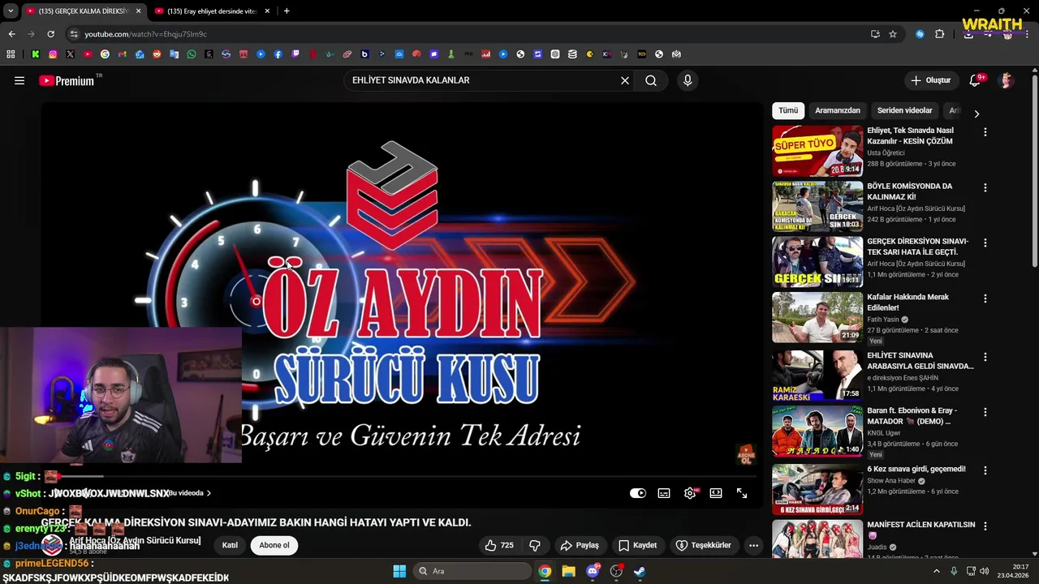Select the Aramanızdan filter chip
This screenshot has height=584, width=1039.
click(x=838, y=110)
